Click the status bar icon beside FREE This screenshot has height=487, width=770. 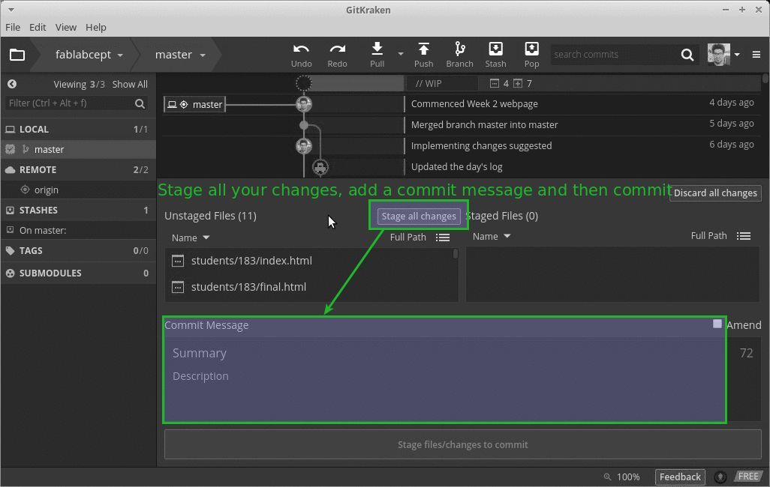point(720,477)
